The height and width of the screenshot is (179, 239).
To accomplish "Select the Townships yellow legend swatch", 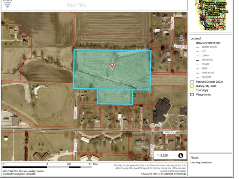I will pyautogui.click(x=192, y=90).
